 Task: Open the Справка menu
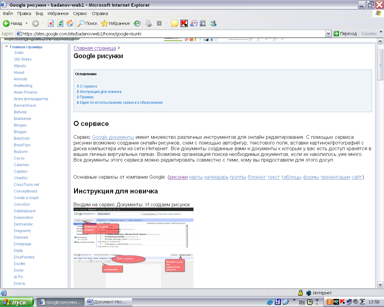tap(100, 13)
